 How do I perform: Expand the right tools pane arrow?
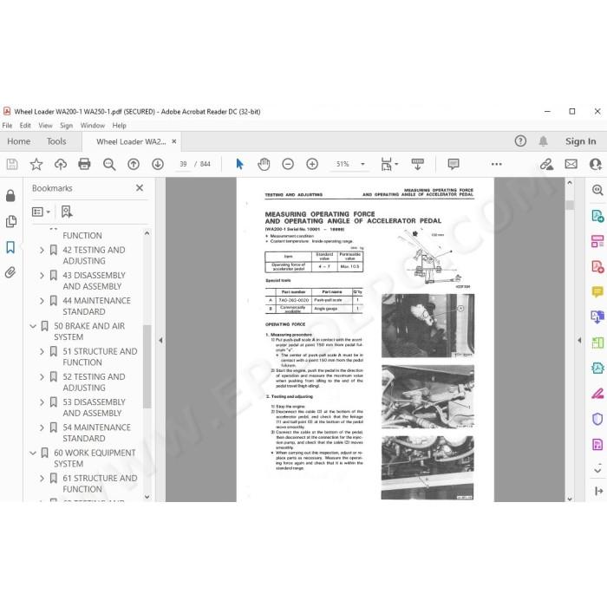[x=579, y=341]
